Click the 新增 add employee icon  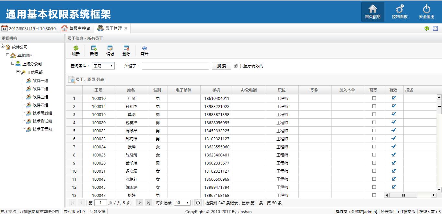[94, 48]
